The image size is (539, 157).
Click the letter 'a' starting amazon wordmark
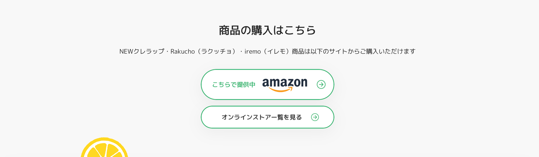tap(266, 83)
